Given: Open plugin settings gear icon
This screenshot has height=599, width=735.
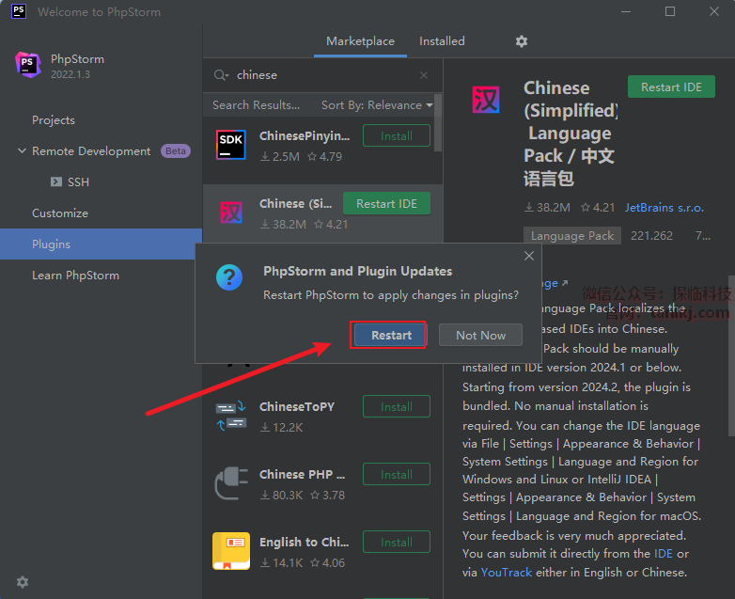Looking at the screenshot, I should tap(522, 41).
